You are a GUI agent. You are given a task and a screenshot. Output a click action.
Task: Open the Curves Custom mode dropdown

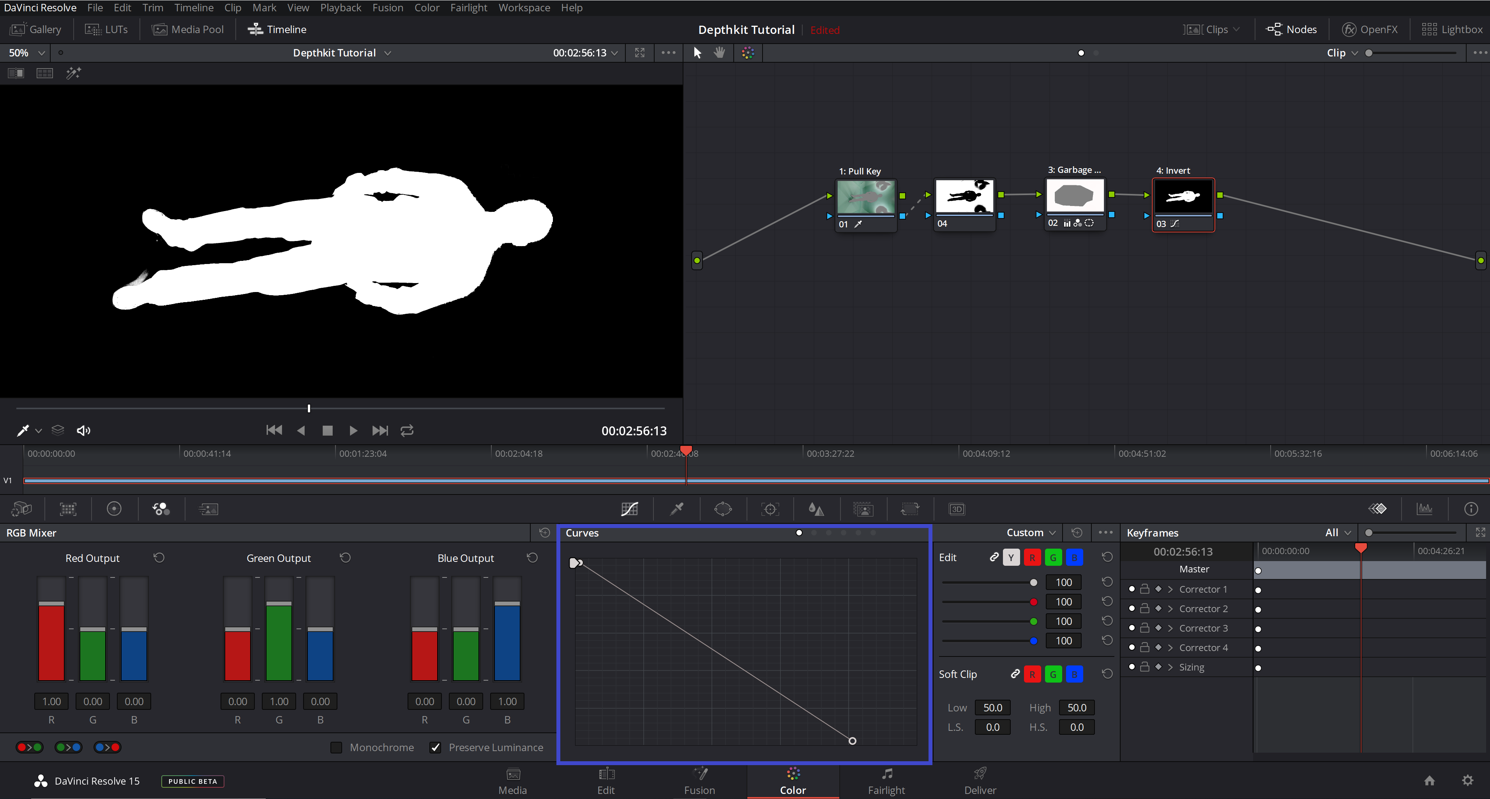click(x=1031, y=533)
